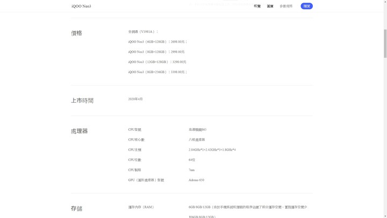Viewport: 387px width, 218px height.
Task: Click the CPU製程 label
Action: [134, 170]
